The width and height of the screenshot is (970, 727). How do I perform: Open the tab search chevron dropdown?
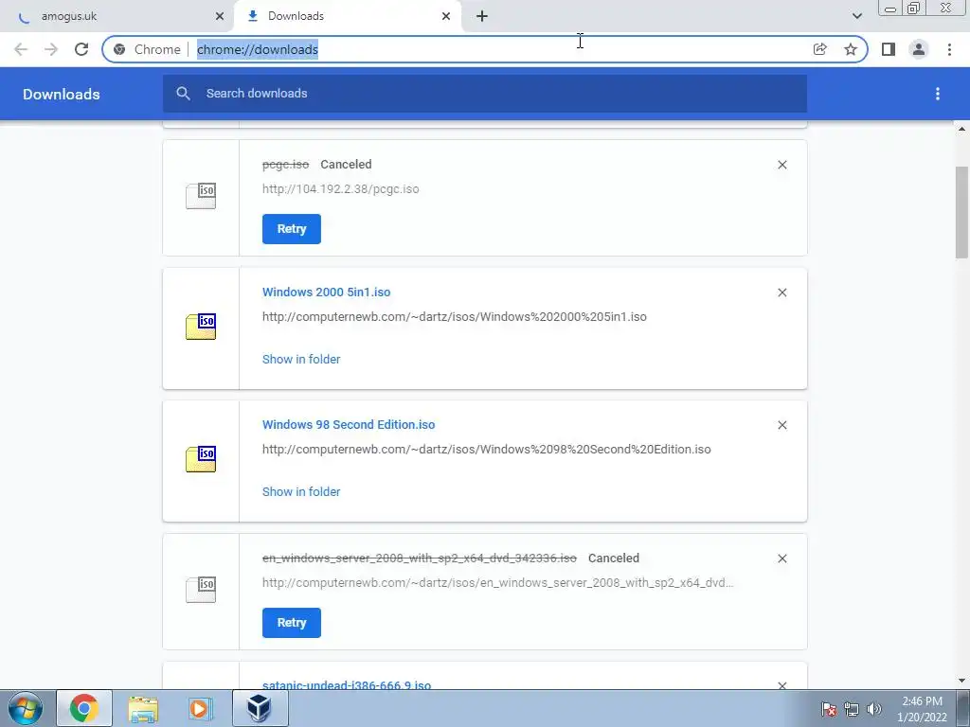(x=856, y=16)
